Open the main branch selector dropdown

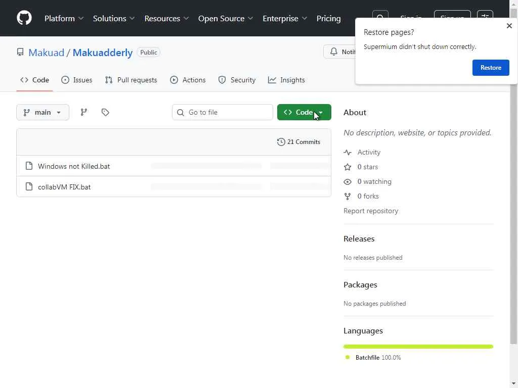point(42,112)
